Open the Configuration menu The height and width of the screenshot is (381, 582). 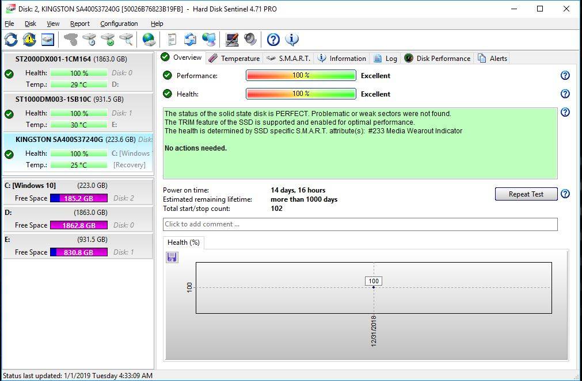(x=119, y=24)
